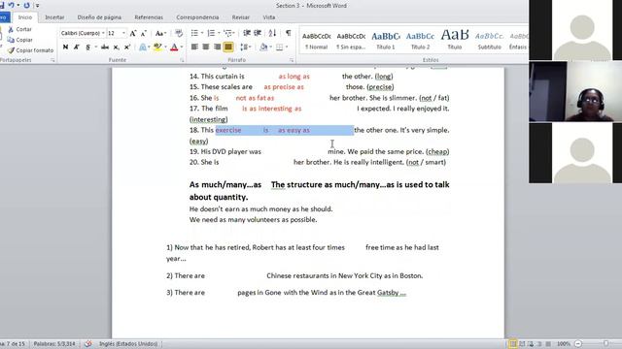The width and height of the screenshot is (622, 349).
Task: Apply the Sin espaciado style
Action: pyautogui.click(x=351, y=41)
